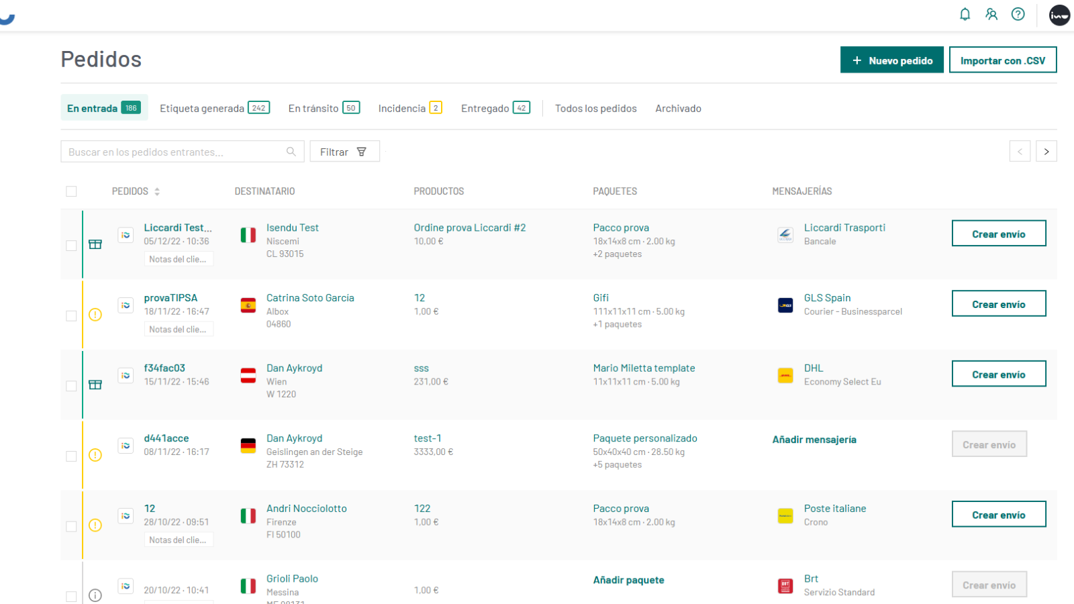Click the Nuevo pedido button
Image resolution: width=1074 pixels, height=604 pixels.
(x=892, y=60)
